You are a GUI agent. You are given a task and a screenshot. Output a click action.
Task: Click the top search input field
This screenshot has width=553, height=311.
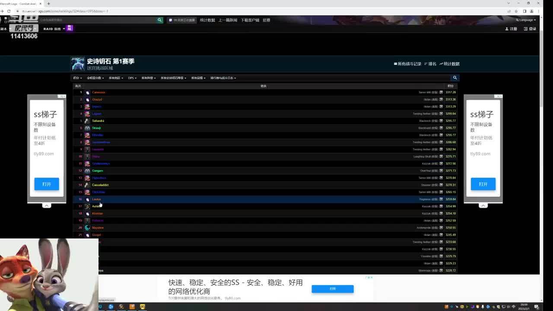coord(97,20)
